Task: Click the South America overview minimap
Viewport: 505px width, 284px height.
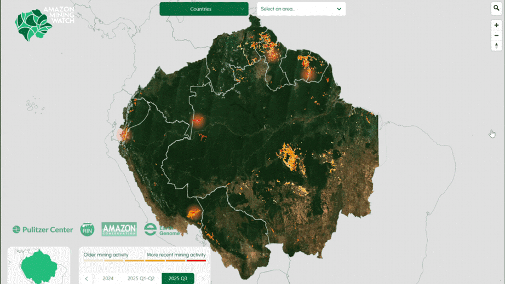Action: pos(39,266)
